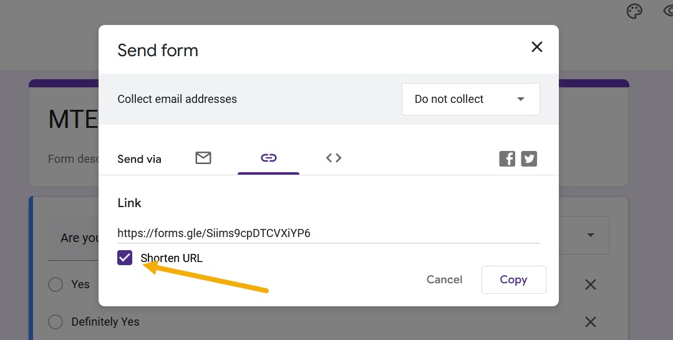Click the Shorten URL label text
Screen dimensions: 673x340
pyautogui.click(x=172, y=258)
